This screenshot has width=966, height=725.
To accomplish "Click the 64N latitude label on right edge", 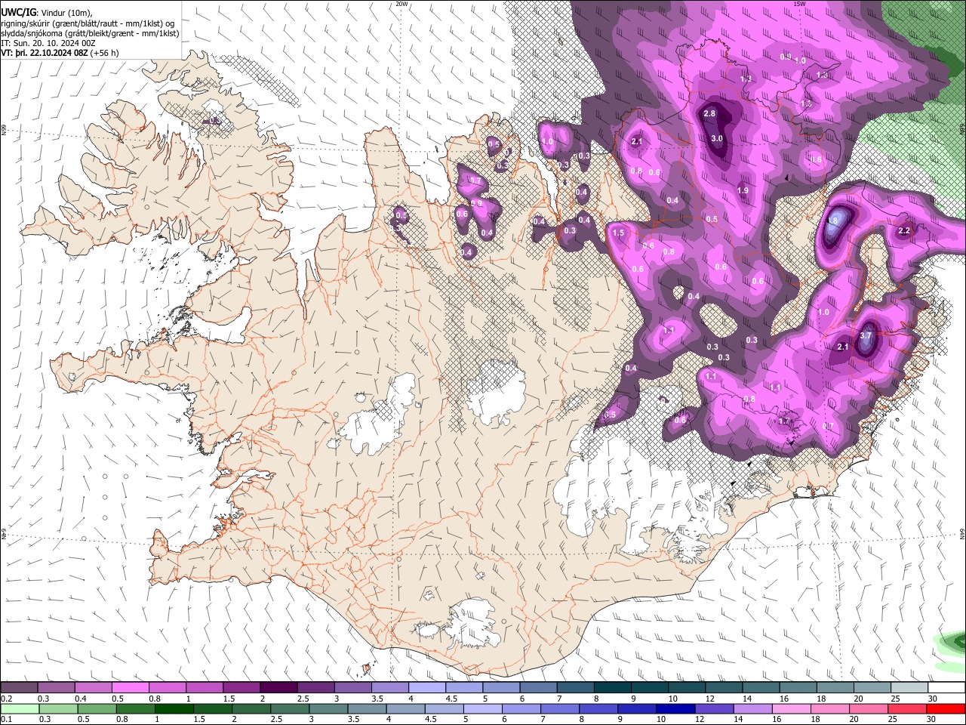I will [962, 533].
